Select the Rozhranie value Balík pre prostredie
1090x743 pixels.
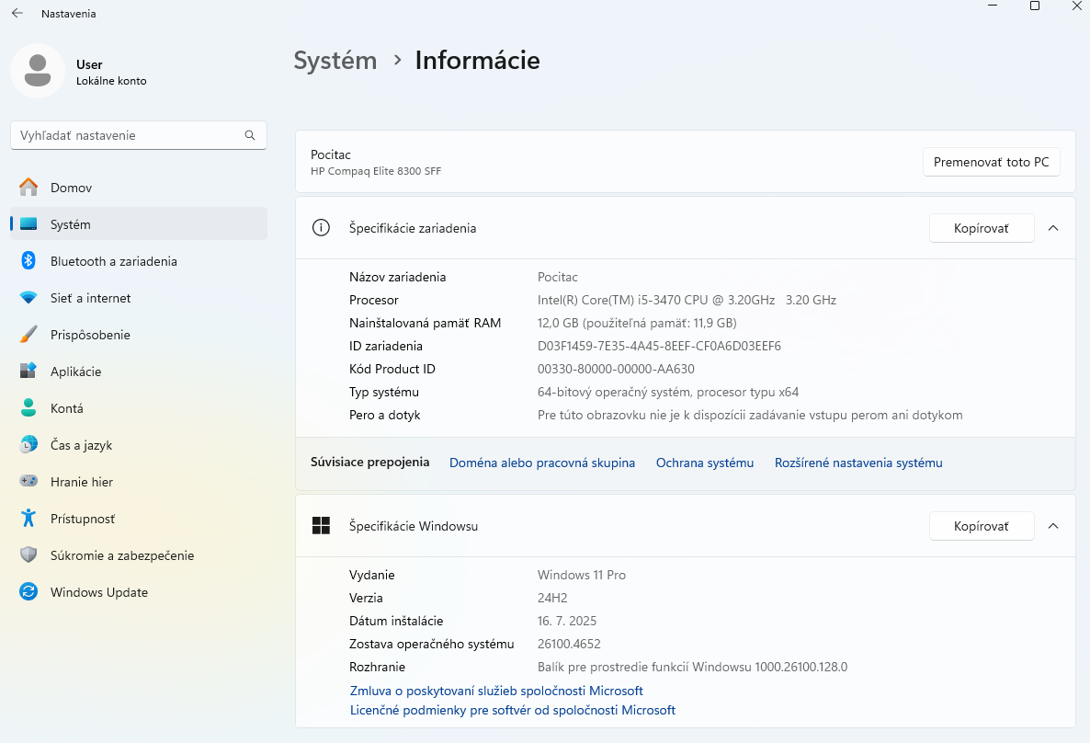coord(692,667)
